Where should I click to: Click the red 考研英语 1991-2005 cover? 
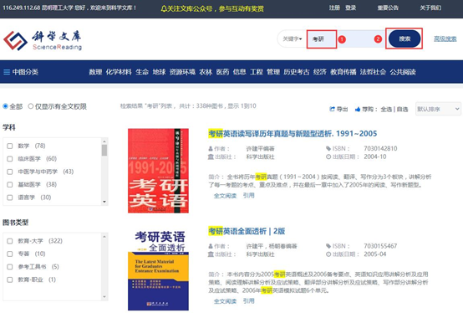[158, 171]
